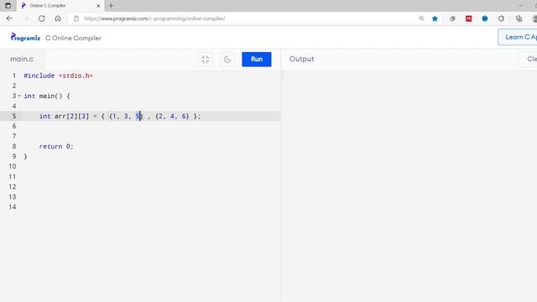Click the int main() line
This screenshot has width=537, height=302.
point(47,96)
